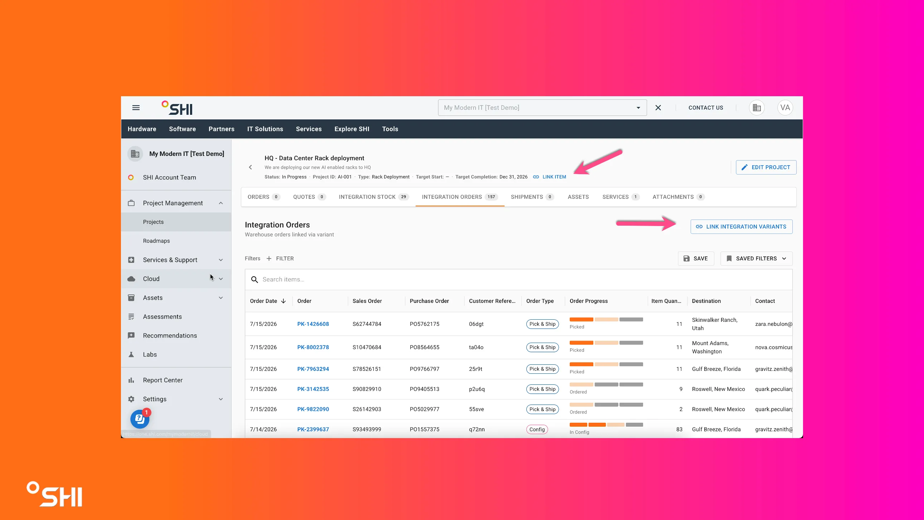Switch to the Services tab
Screen dimensions: 924x520
(621, 197)
